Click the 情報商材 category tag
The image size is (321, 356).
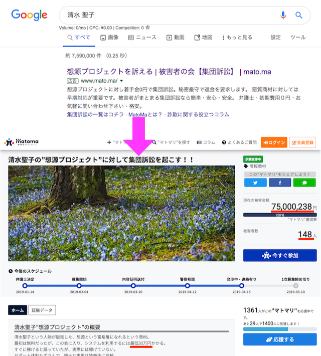255,166
